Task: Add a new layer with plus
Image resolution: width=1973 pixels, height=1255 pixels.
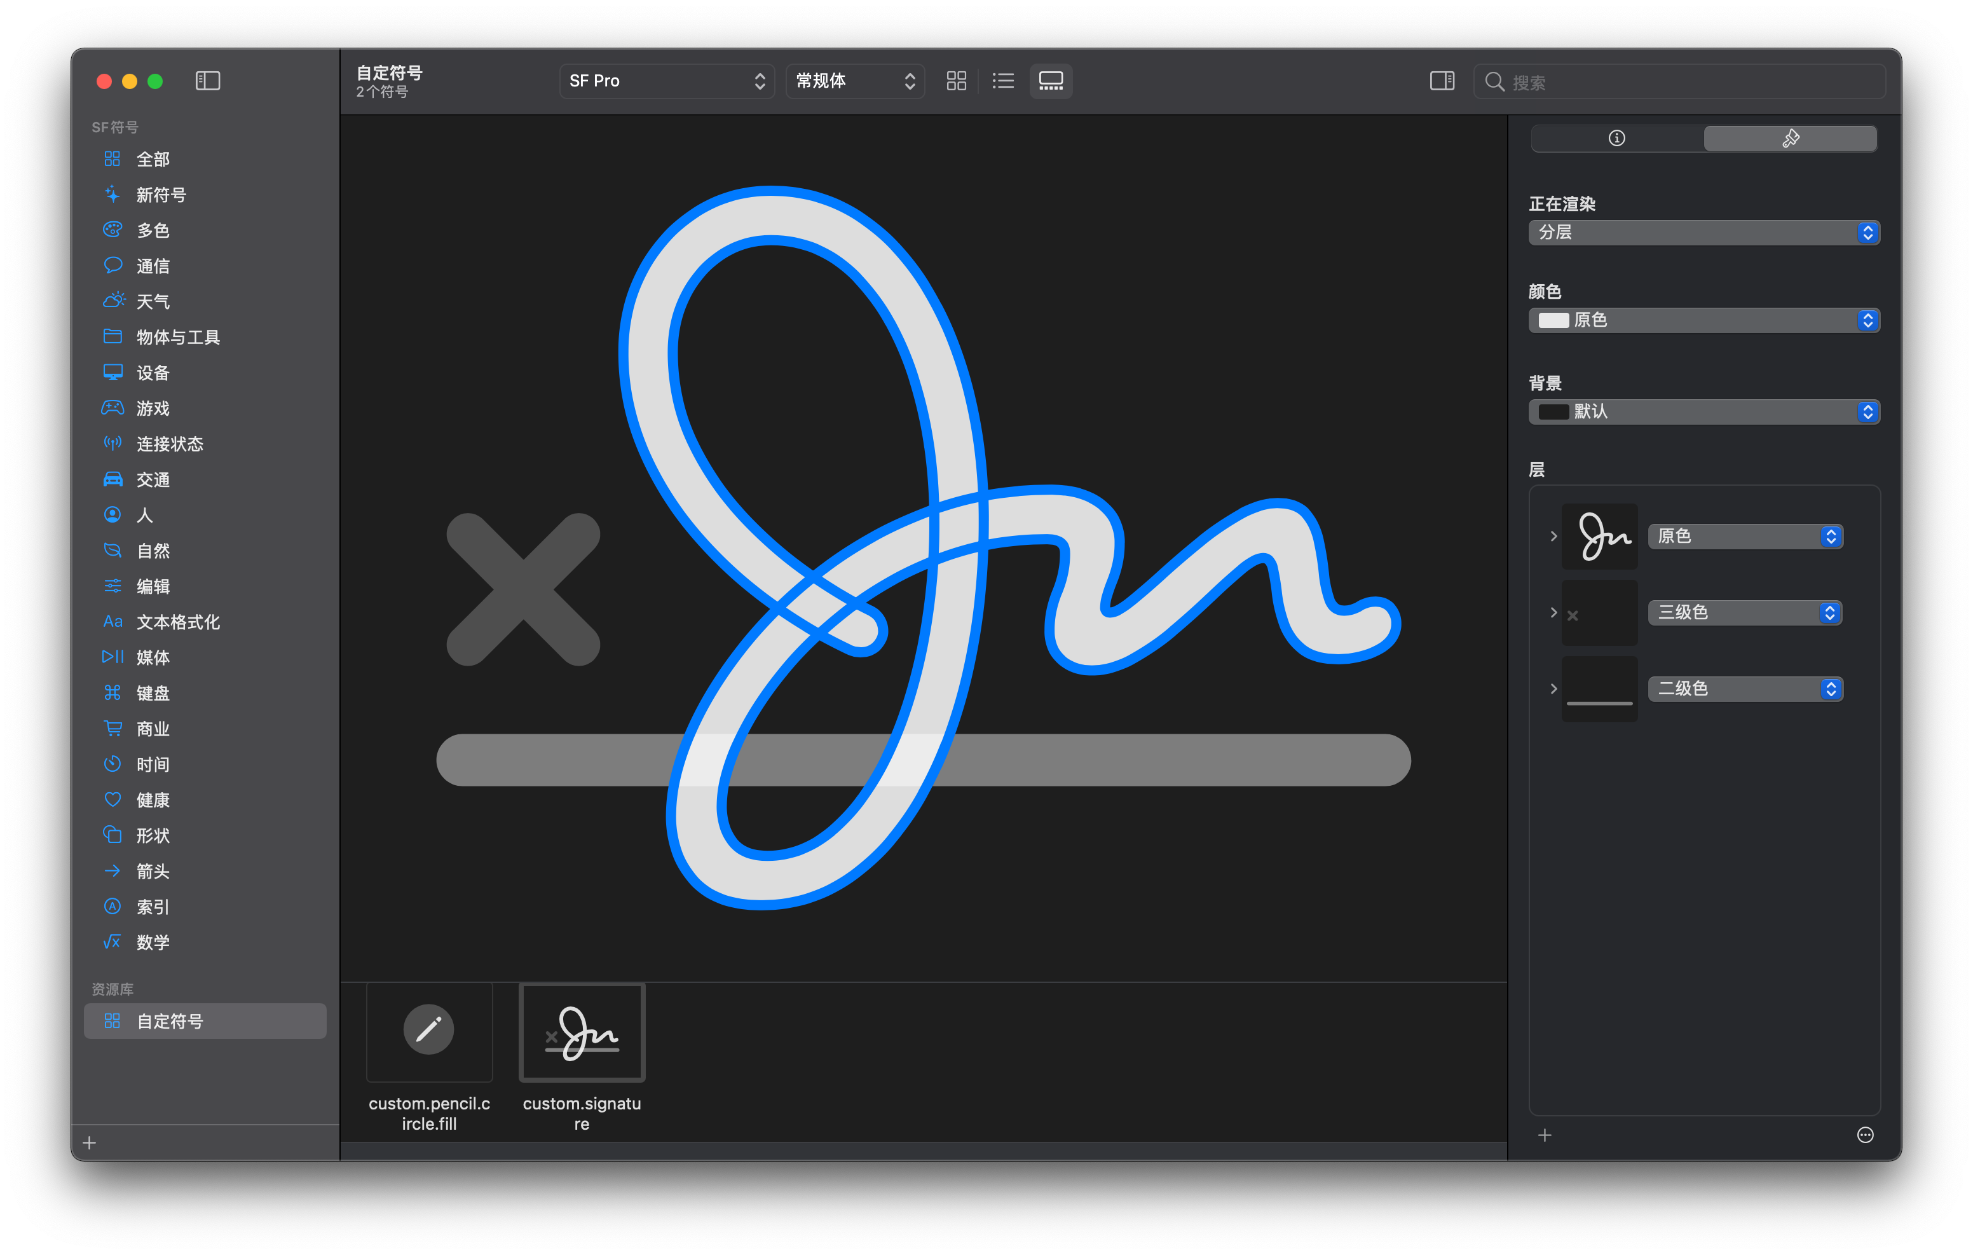Action: [1545, 1134]
